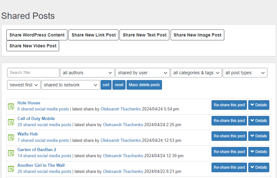Open 20 shared social media posts under Another Girl

coord(44,172)
